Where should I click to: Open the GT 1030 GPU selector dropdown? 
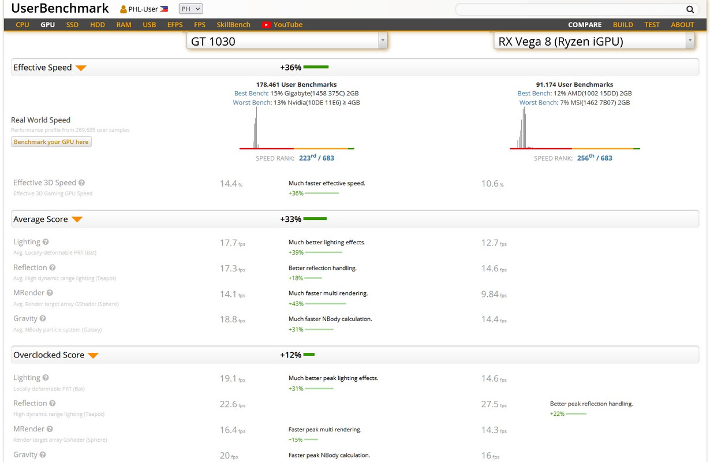point(287,41)
